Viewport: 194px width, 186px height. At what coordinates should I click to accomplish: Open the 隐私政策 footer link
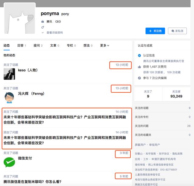coord(177,154)
